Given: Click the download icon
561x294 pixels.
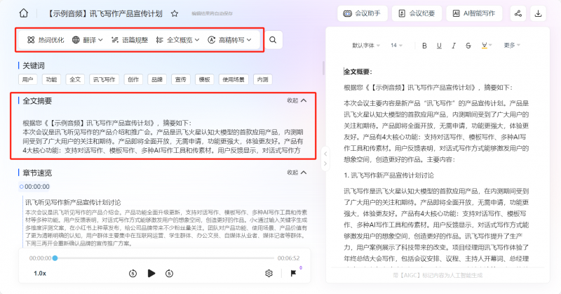Looking at the screenshot, I should tap(538, 13).
